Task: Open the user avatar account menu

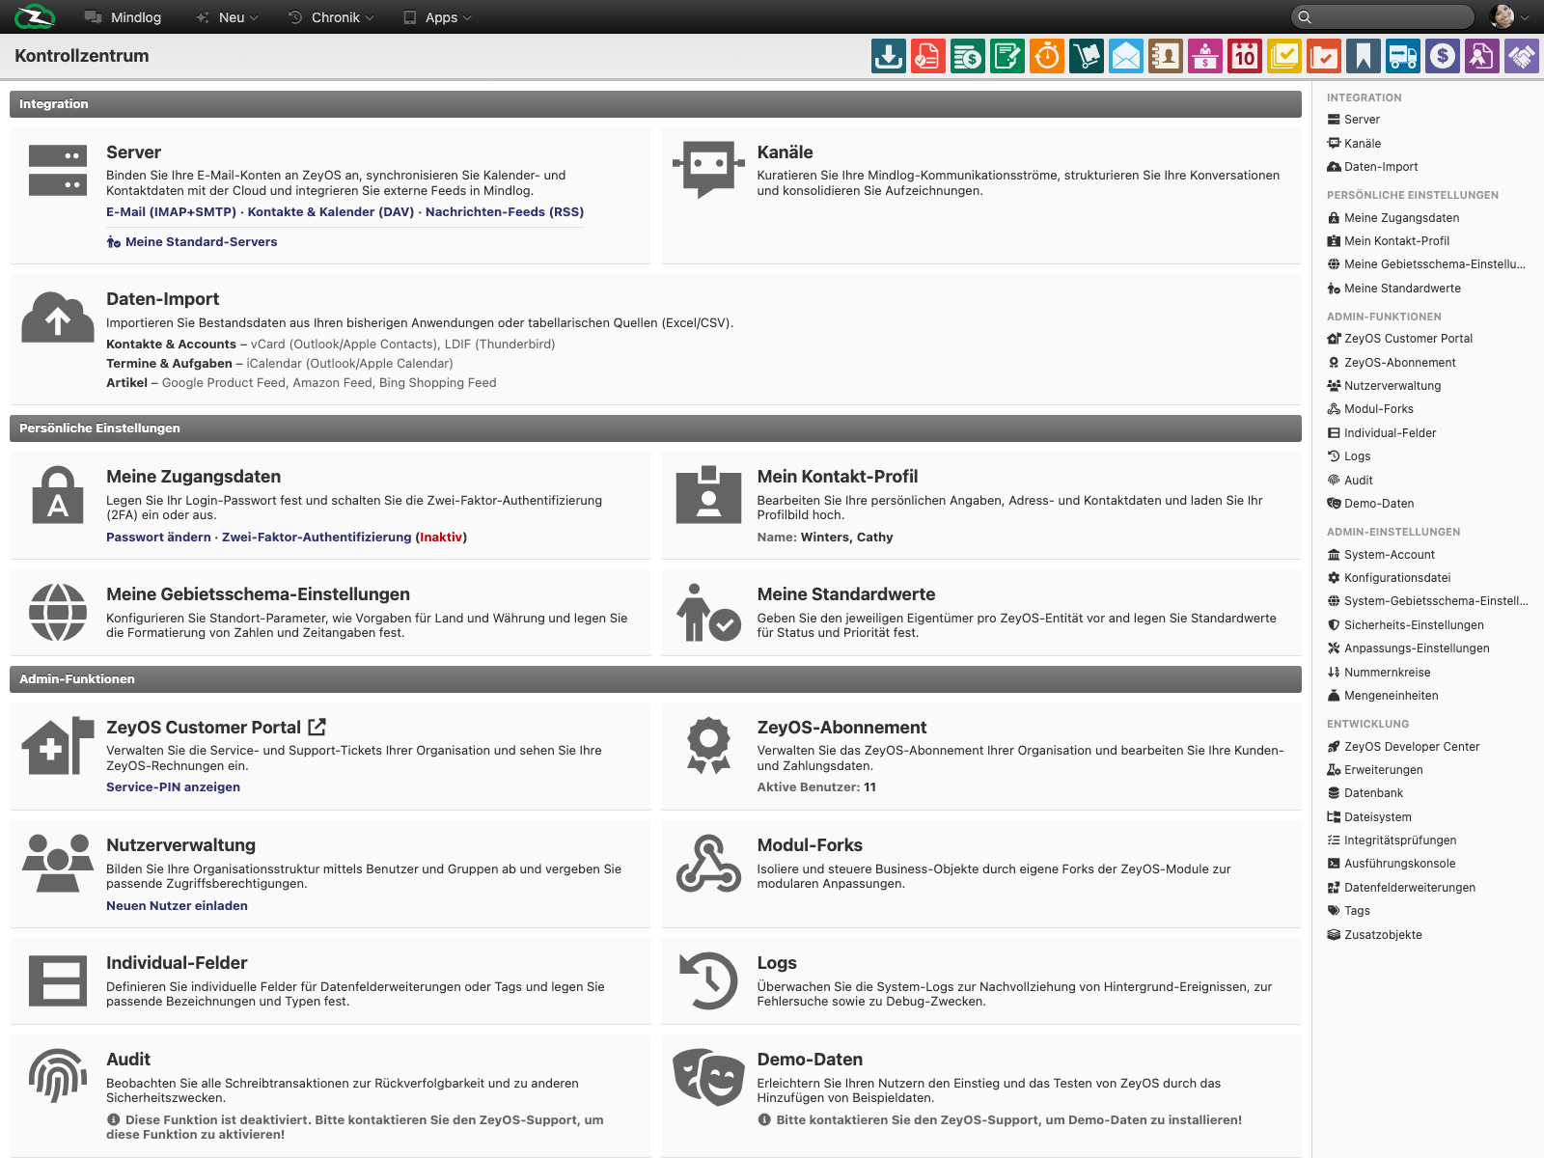Action: [x=1509, y=16]
